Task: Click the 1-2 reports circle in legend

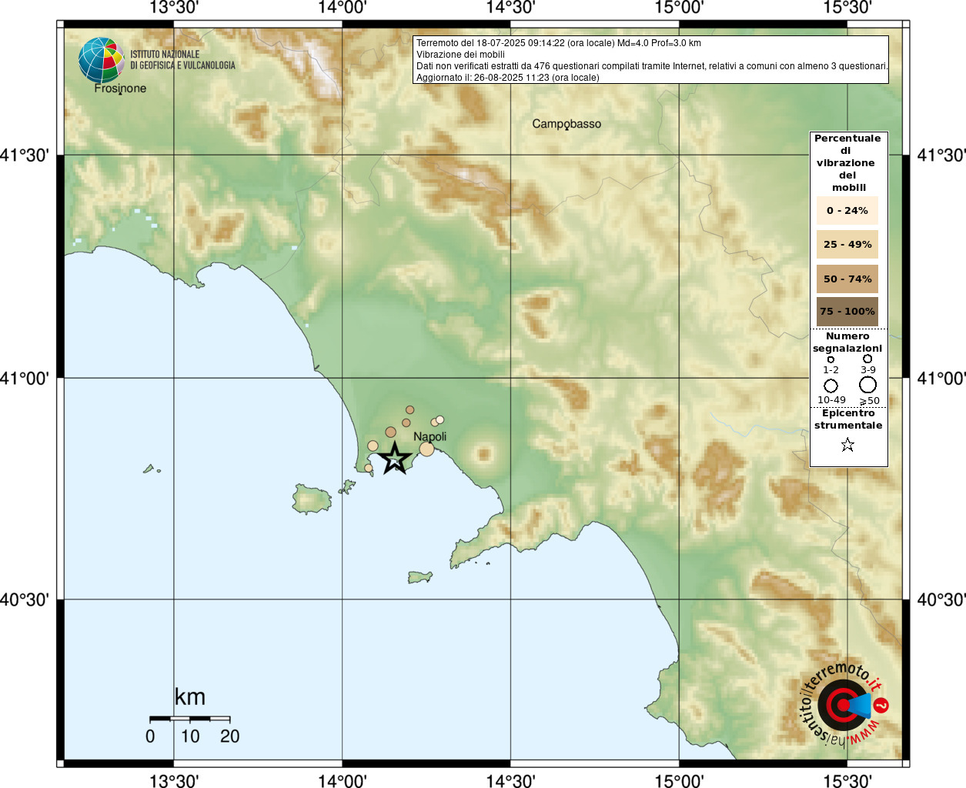Action: coord(831,359)
